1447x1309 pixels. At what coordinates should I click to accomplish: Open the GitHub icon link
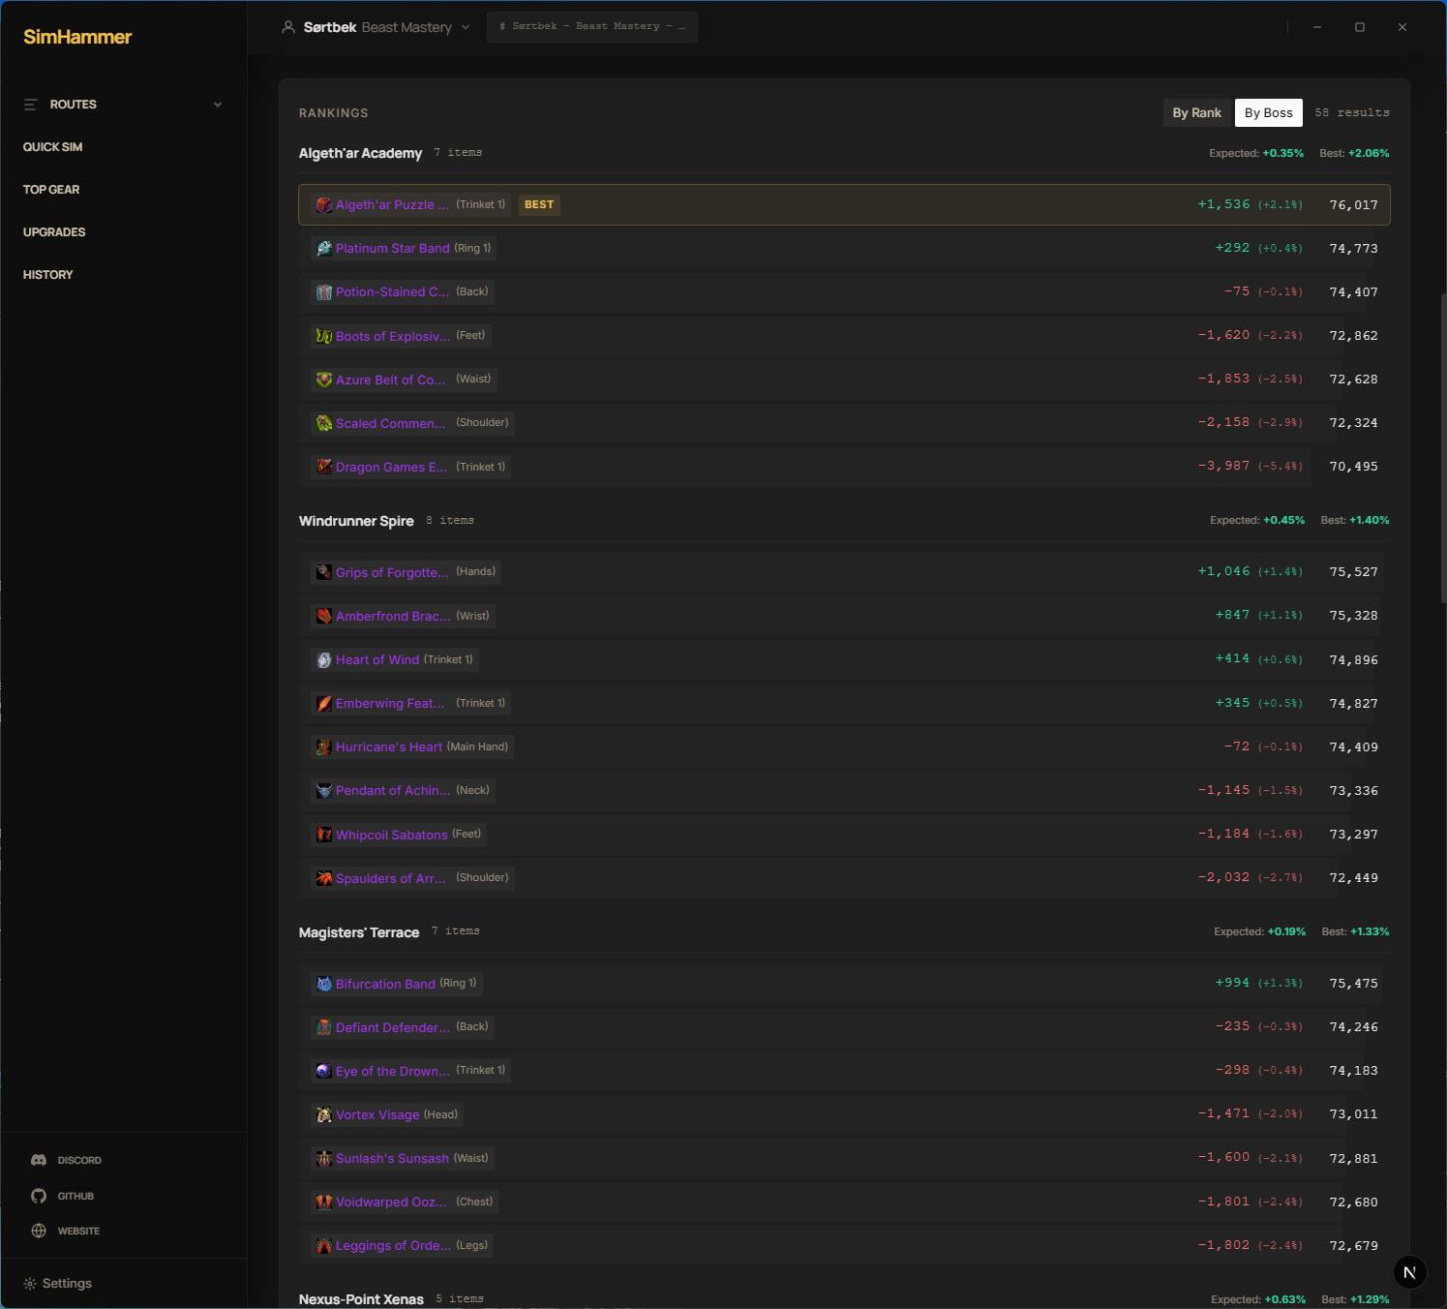(39, 1196)
